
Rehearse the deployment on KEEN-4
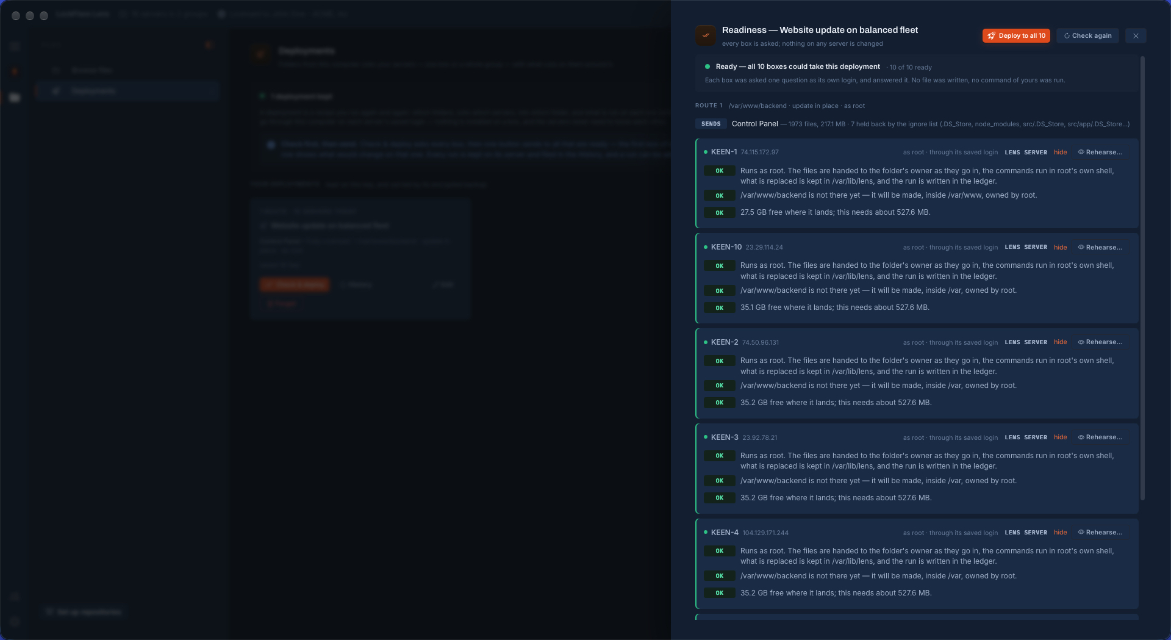pyautogui.click(x=1100, y=533)
